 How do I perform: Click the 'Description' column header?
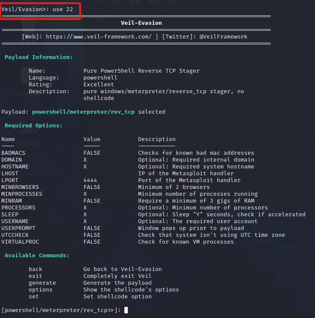point(157,139)
